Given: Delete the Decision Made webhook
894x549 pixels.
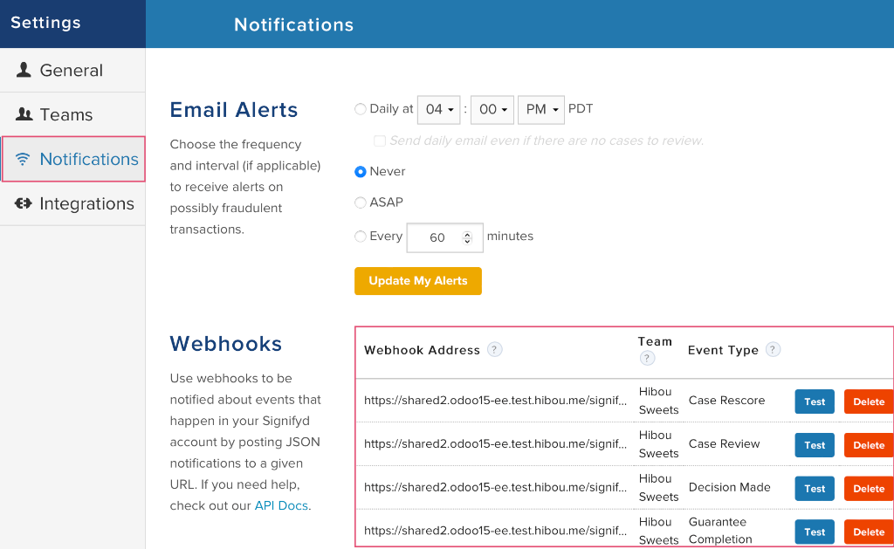Looking at the screenshot, I should click(869, 489).
